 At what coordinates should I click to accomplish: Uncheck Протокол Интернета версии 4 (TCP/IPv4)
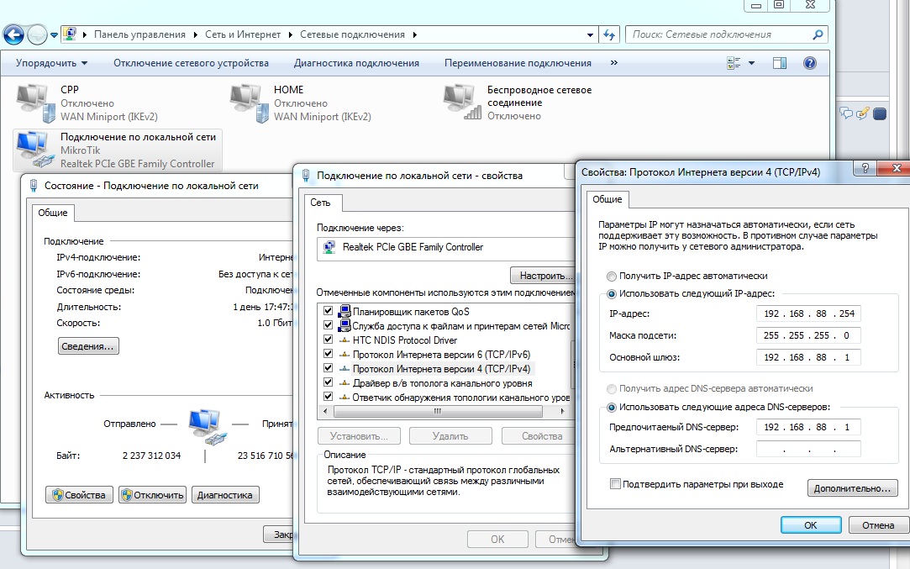[x=328, y=369]
